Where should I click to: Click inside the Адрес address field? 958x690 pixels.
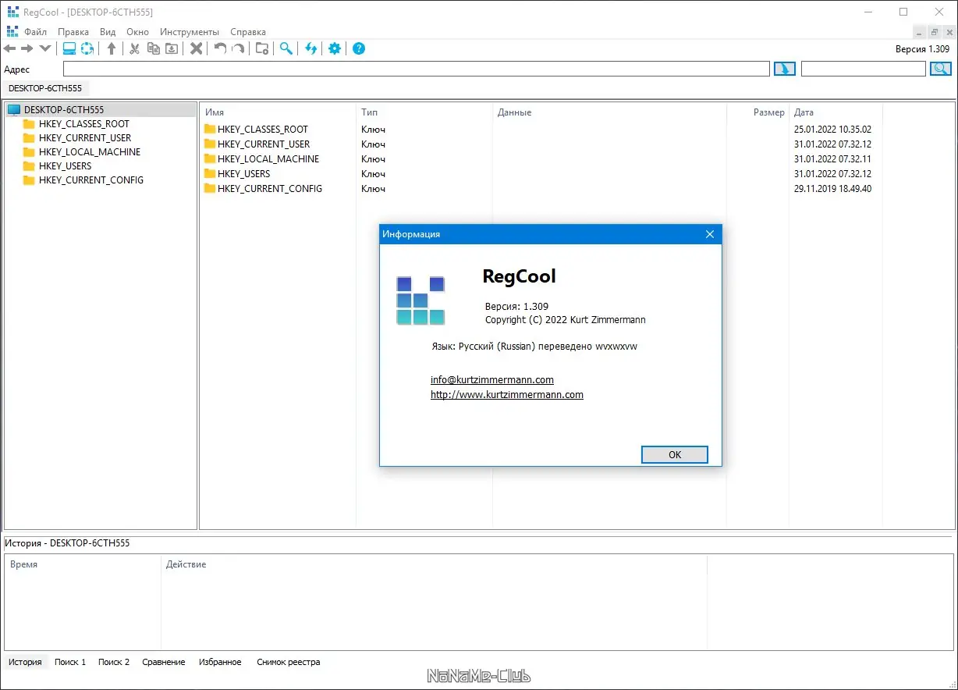tap(416, 69)
